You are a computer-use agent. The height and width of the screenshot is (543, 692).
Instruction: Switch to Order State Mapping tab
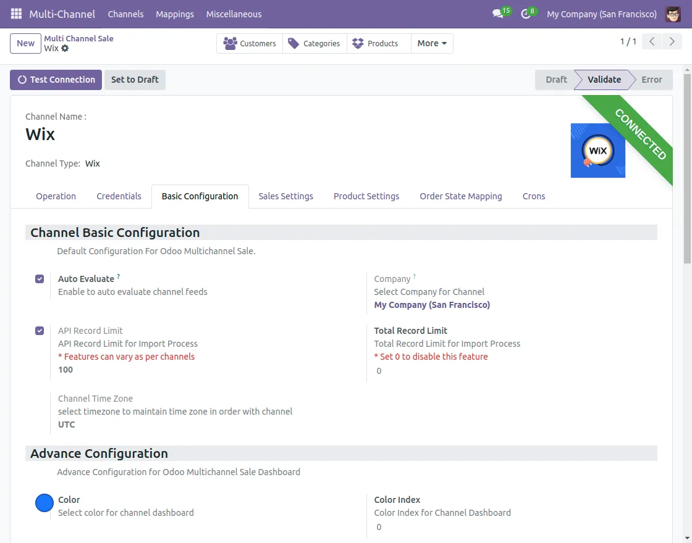point(460,196)
